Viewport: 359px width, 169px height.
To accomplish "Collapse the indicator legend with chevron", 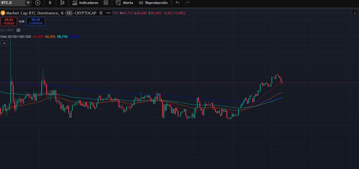I will 4,43.
